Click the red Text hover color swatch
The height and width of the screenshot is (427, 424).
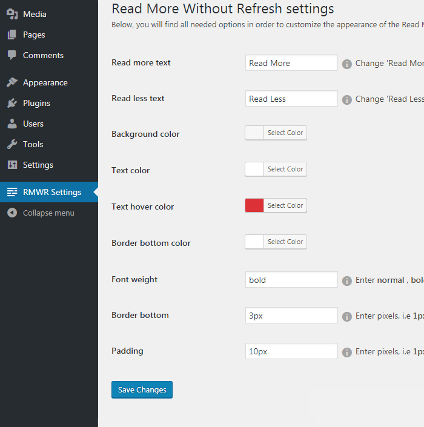(254, 205)
